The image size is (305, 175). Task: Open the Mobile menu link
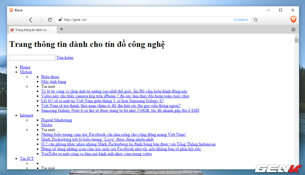[x=26, y=72]
